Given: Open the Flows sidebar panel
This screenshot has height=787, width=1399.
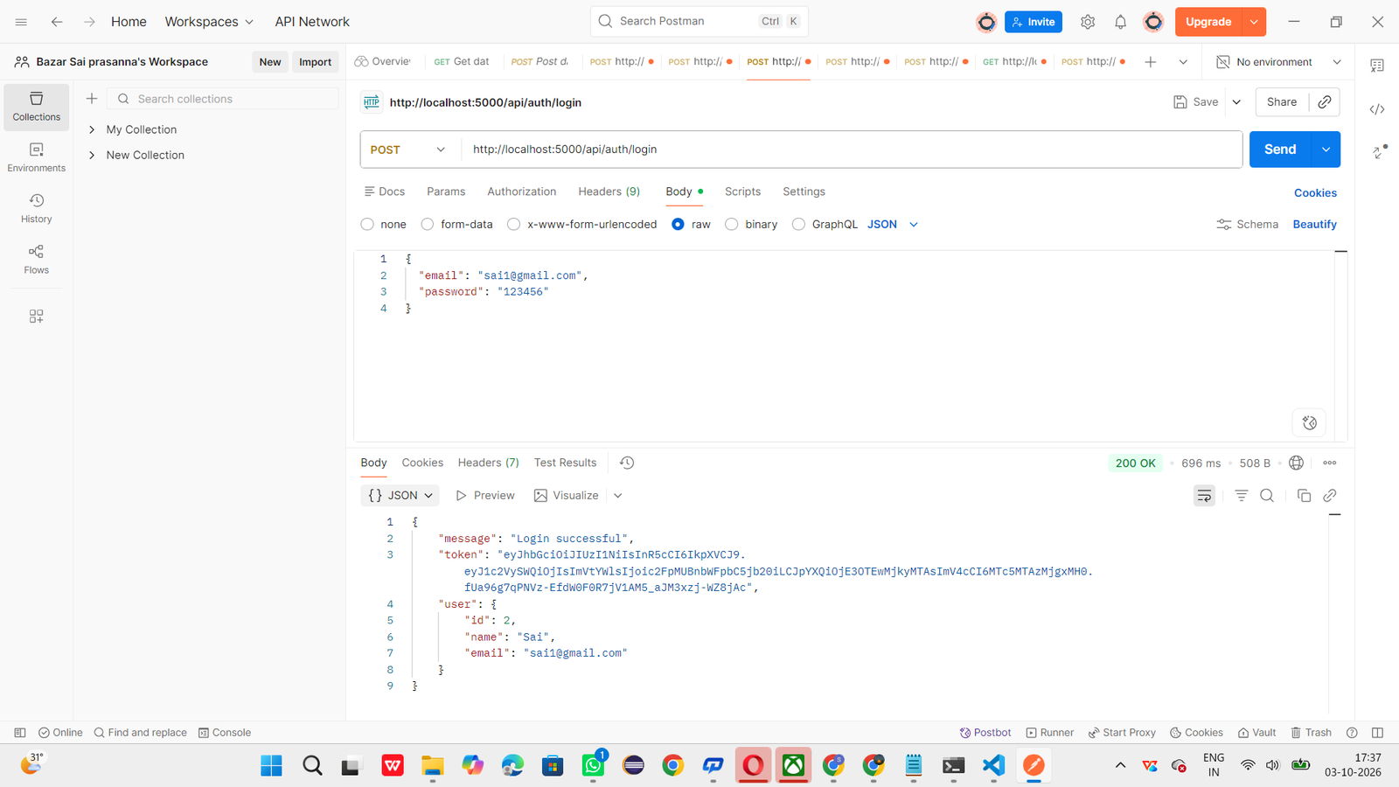Looking at the screenshot, I should [36, 260].
